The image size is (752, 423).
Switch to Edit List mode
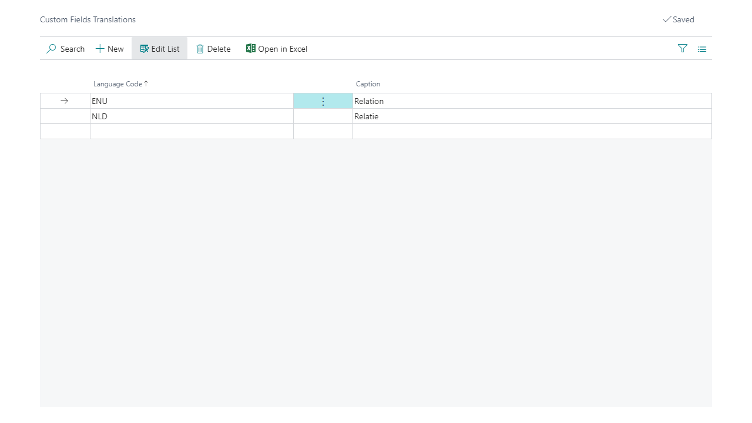159,49
